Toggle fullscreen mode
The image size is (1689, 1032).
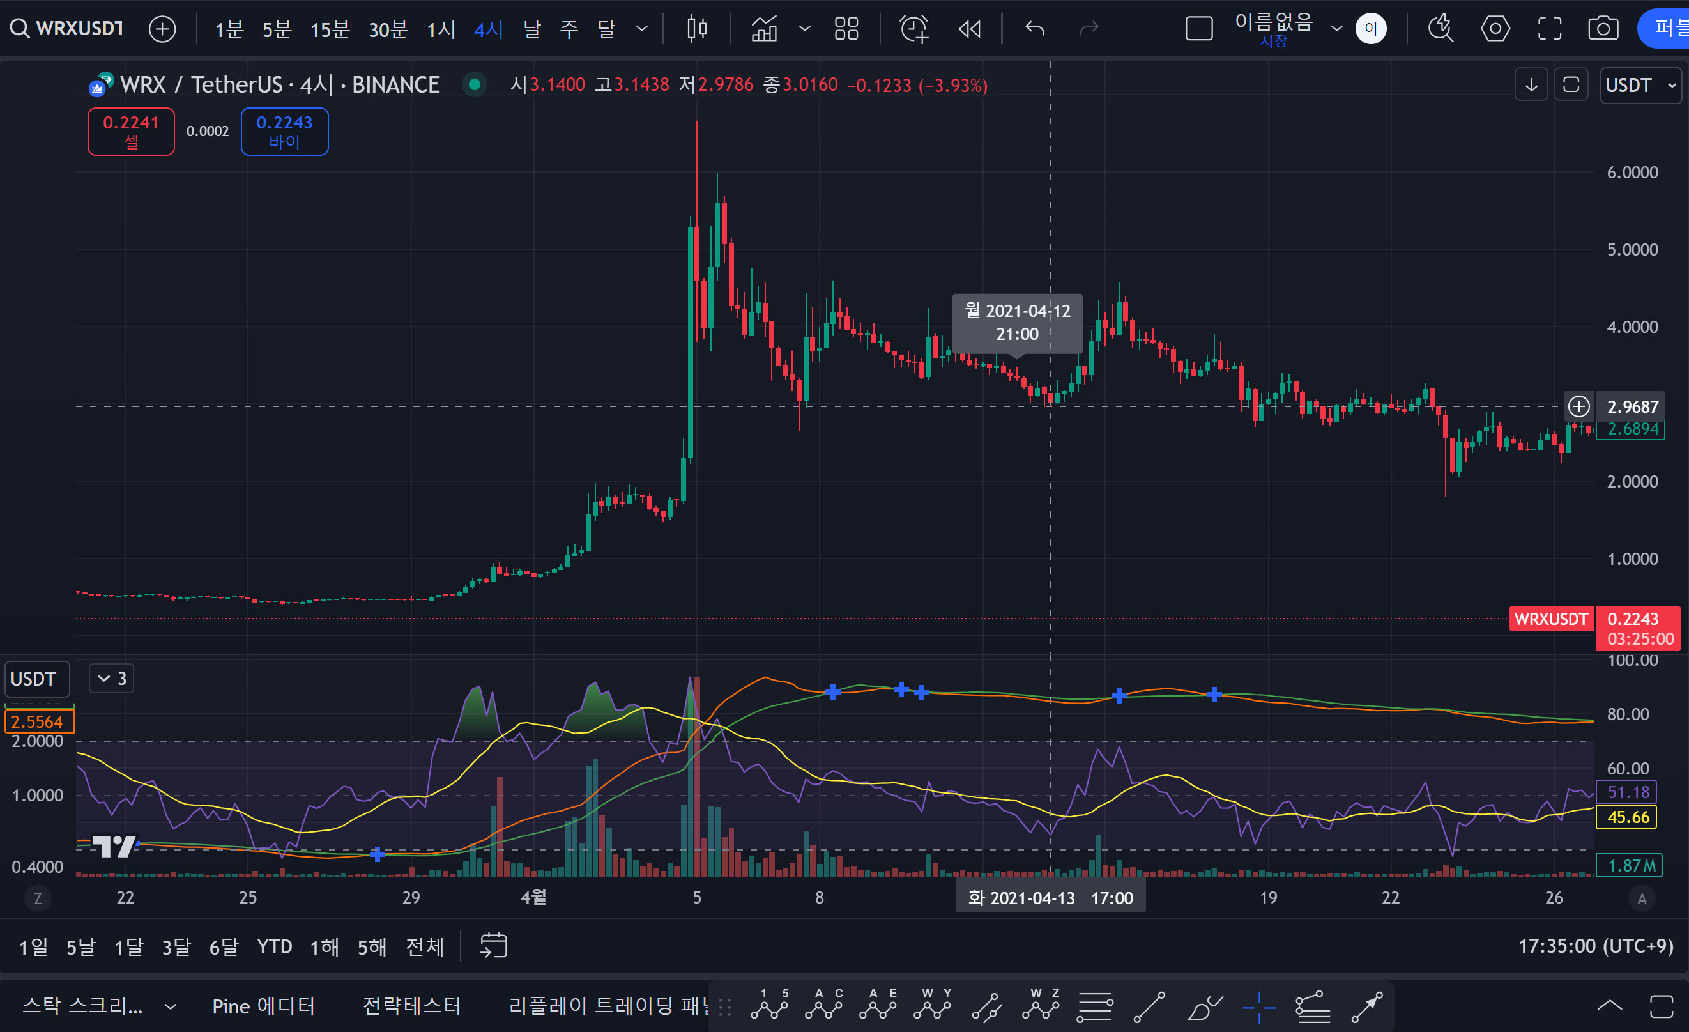click(1549, 29)
